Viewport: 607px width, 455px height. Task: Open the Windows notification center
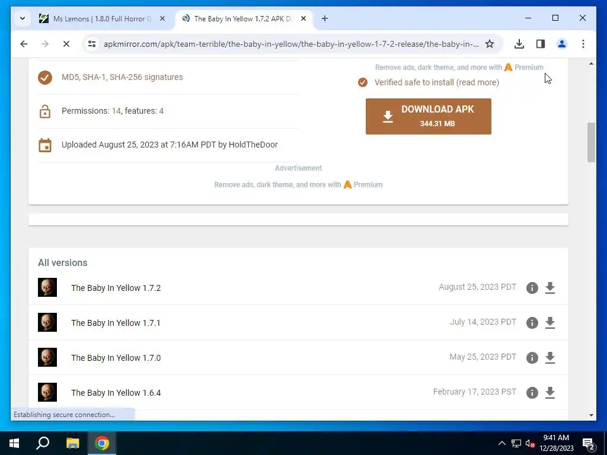click(x=589, y=443)
